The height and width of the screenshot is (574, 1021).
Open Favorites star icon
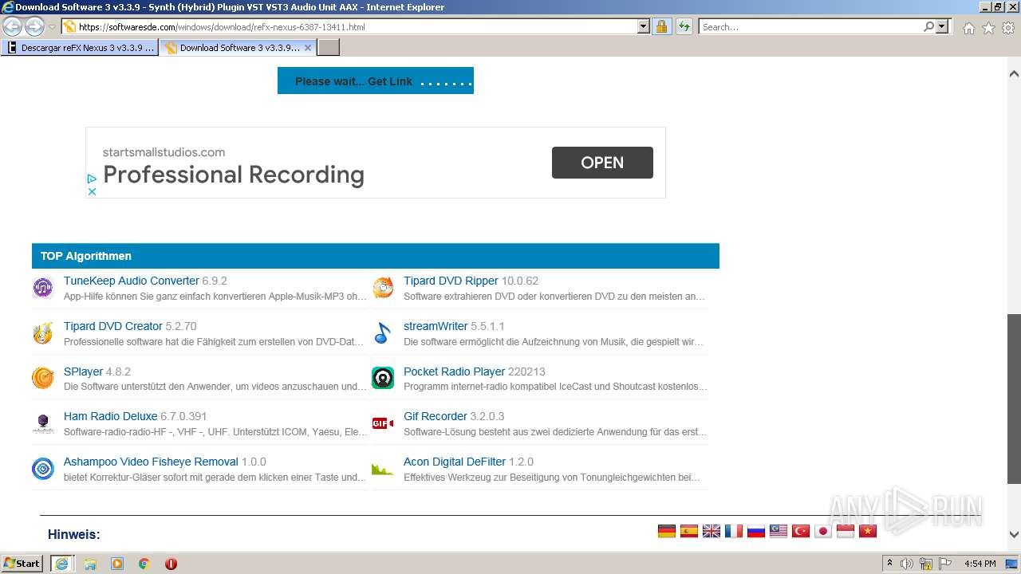[988, 28]
